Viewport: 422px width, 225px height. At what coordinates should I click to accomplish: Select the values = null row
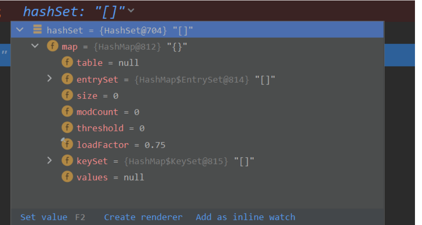110,178
